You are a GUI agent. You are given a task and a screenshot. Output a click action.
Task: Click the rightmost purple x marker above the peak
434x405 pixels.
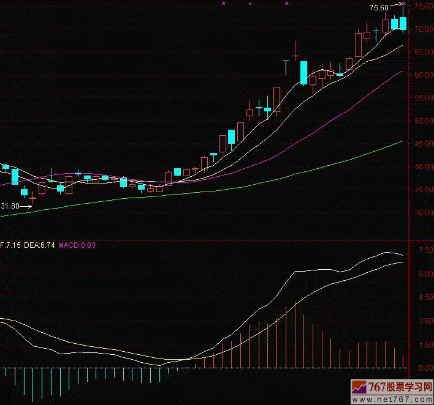coord(403,4)
